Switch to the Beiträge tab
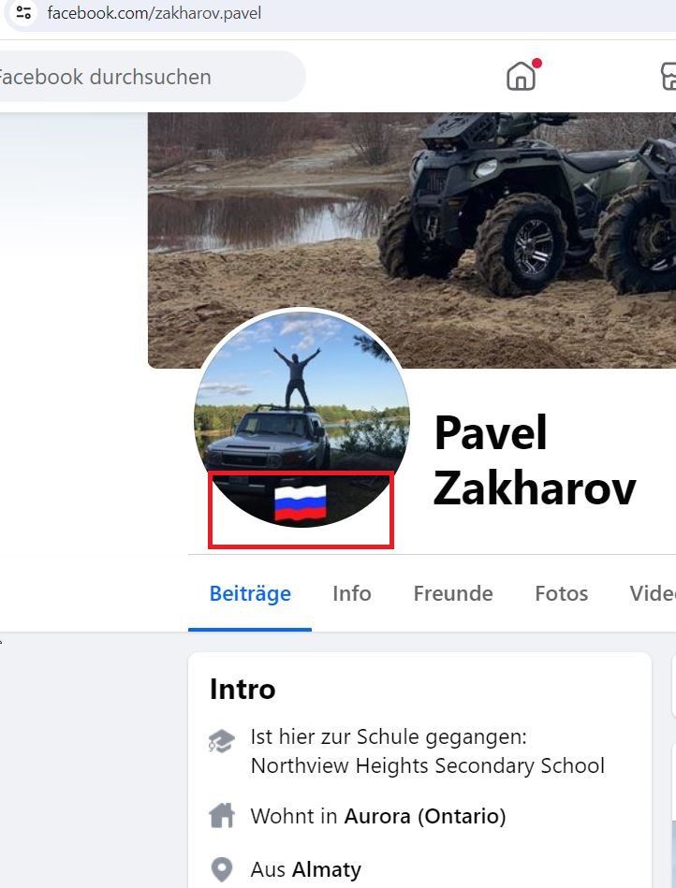676x888 pixels. point(250,593)
